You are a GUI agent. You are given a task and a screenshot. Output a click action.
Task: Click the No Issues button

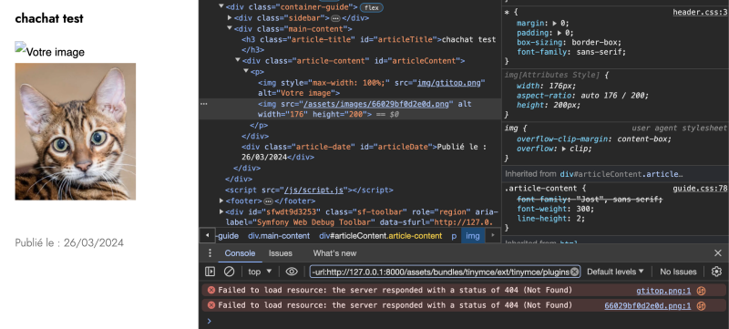pos(678,272)
